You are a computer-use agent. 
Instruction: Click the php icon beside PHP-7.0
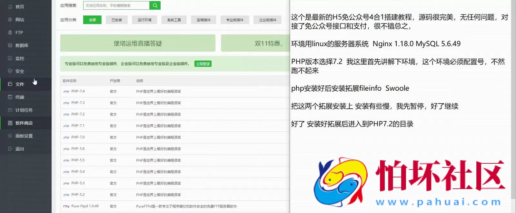point(66,137)
